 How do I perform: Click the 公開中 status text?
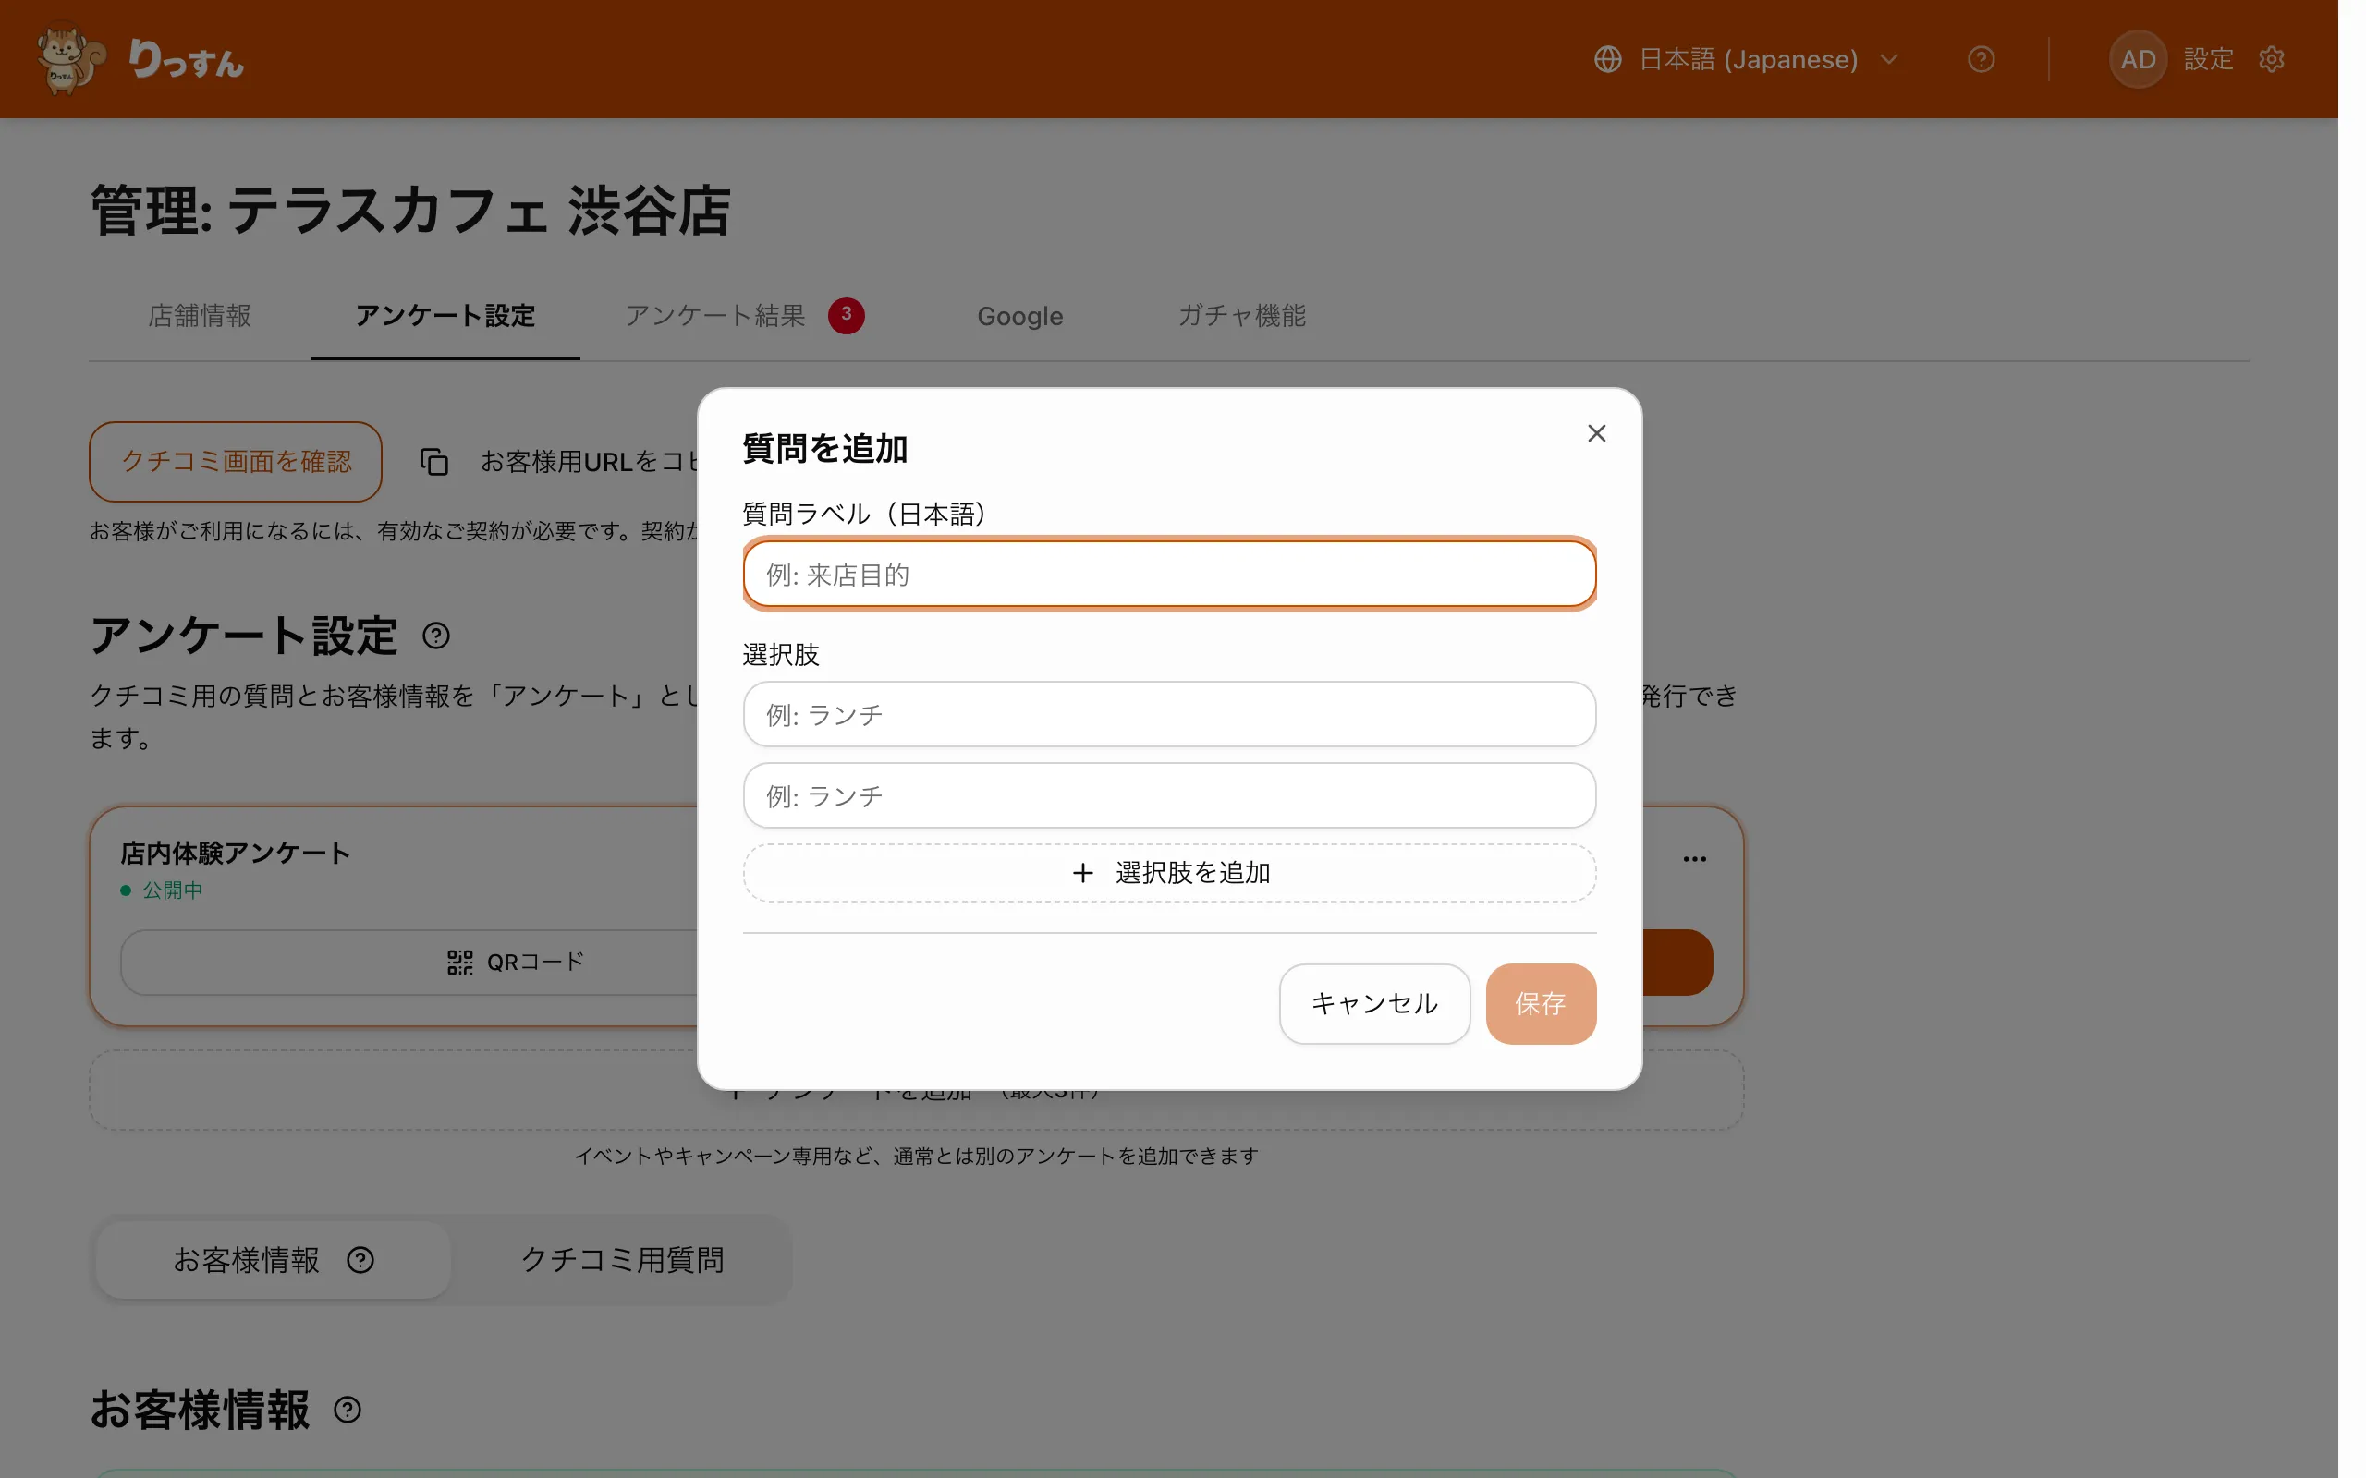coord(173,890)
